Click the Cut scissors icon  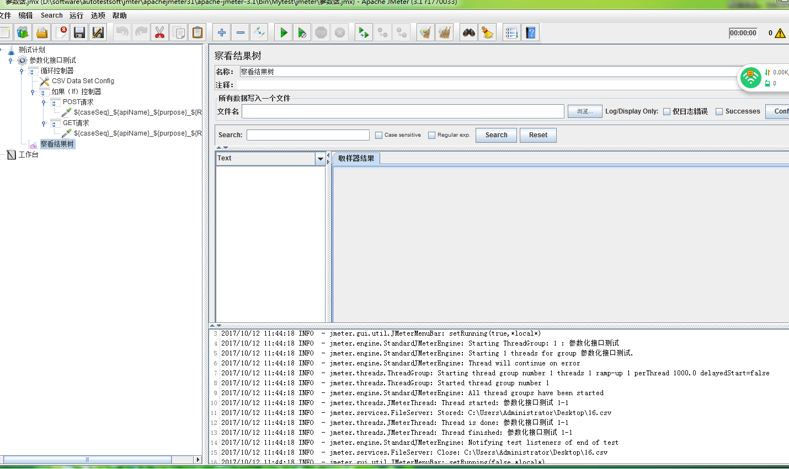coord(159,33)
